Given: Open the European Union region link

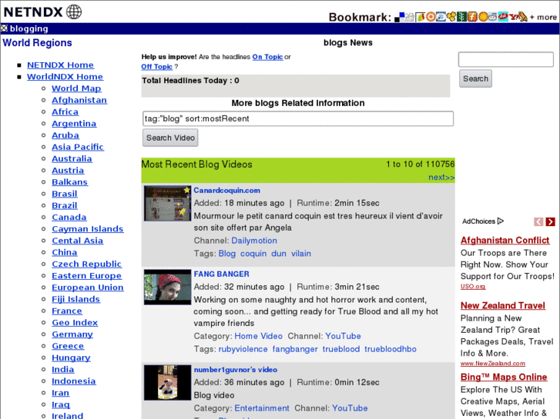Looking at the screenshot, I should click(x=88, y=288).
